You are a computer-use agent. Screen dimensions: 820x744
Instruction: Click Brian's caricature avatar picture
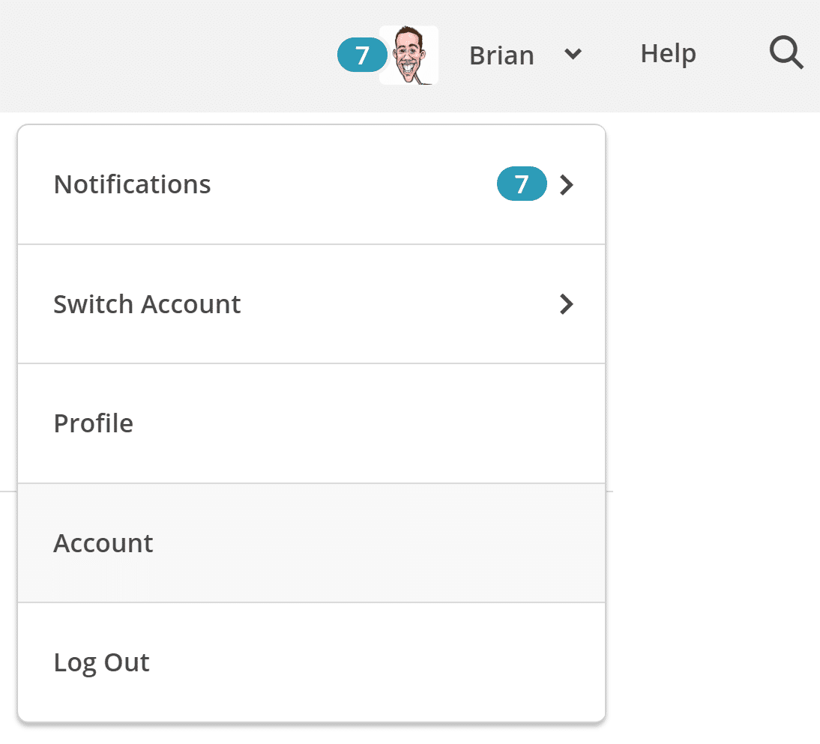tap(409, 55)
